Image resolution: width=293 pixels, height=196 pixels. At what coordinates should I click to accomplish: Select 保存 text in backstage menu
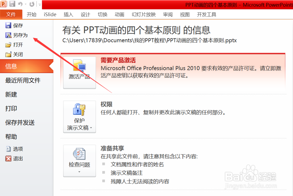[18, 25]
